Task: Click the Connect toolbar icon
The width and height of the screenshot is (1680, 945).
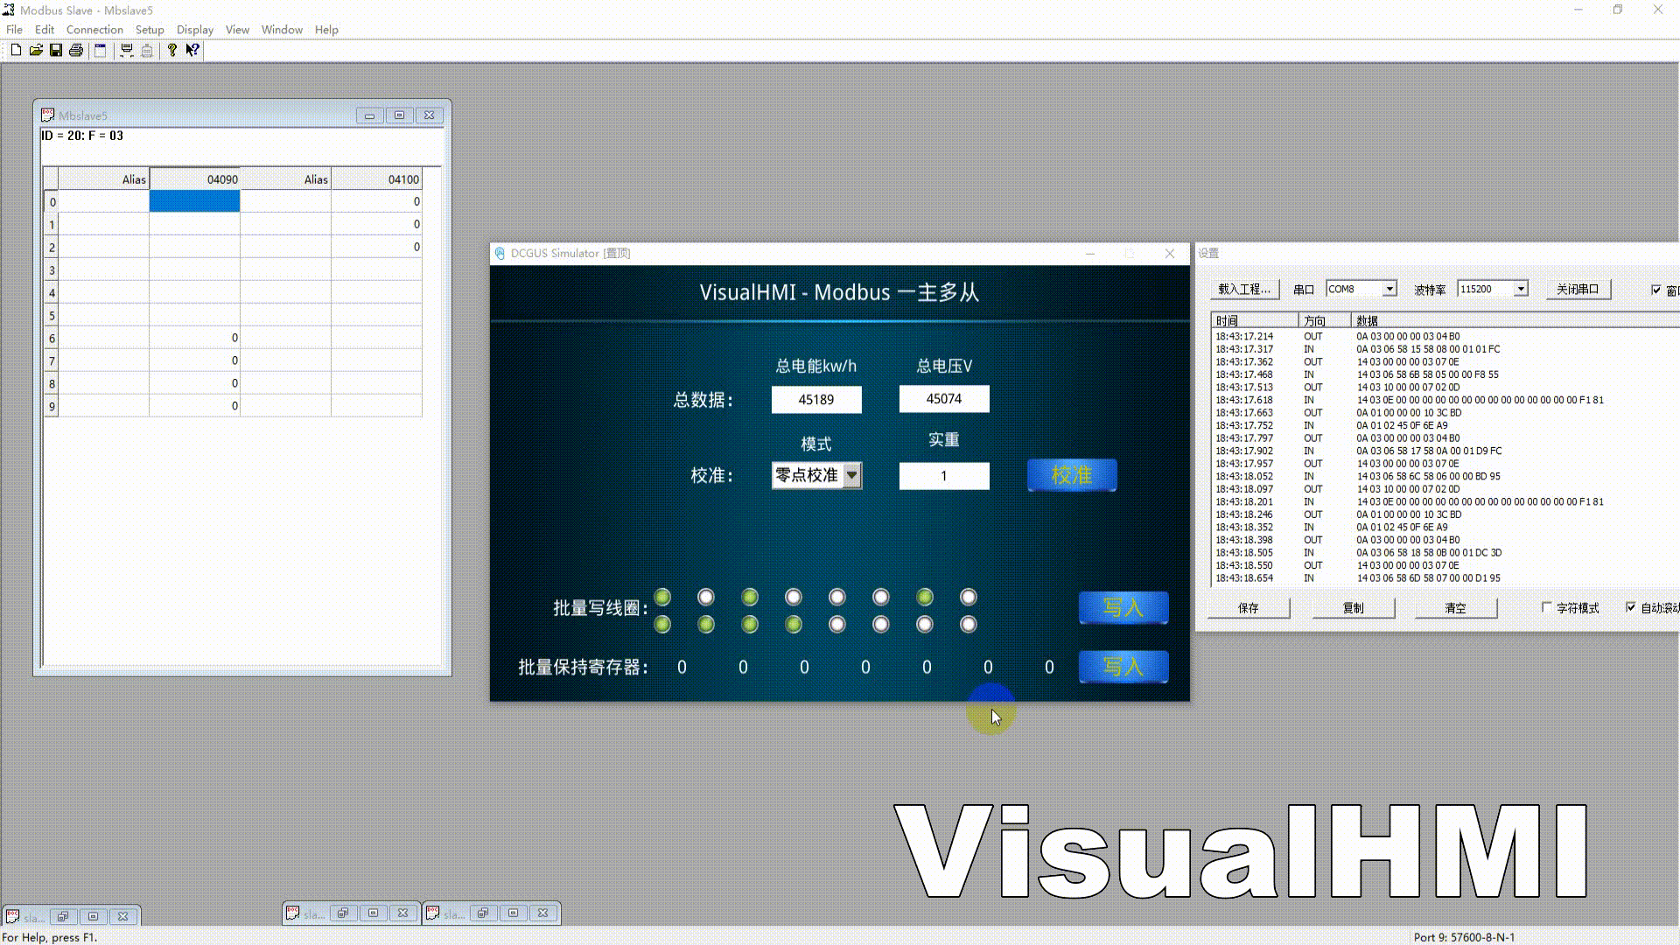Action: coord(127,51)
